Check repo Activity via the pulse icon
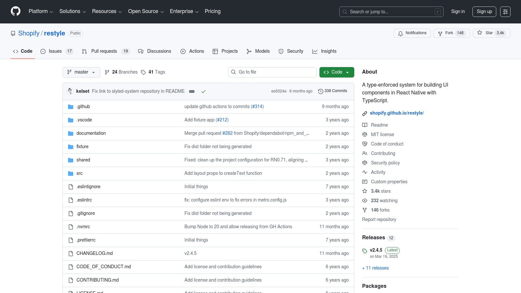This screenshot has height=293, width=521. coord(365,172)
